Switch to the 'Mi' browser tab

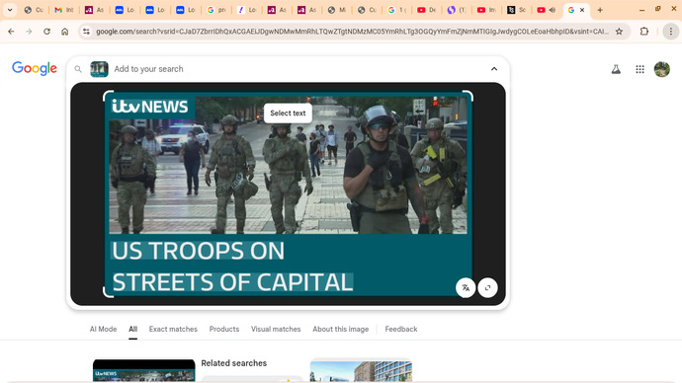tap(337, 10)
